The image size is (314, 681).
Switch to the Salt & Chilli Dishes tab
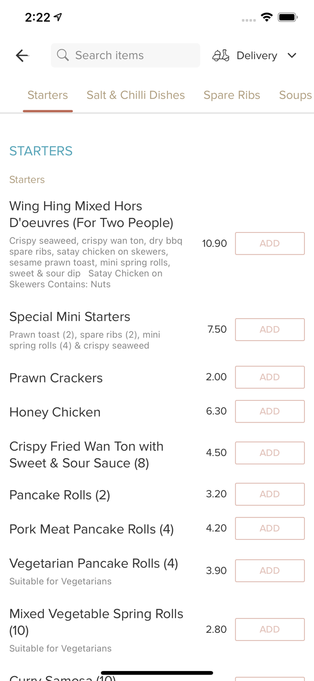click(x=135, y=95)
